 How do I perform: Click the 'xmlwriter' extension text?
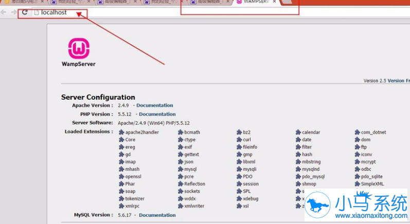(194, 206)
